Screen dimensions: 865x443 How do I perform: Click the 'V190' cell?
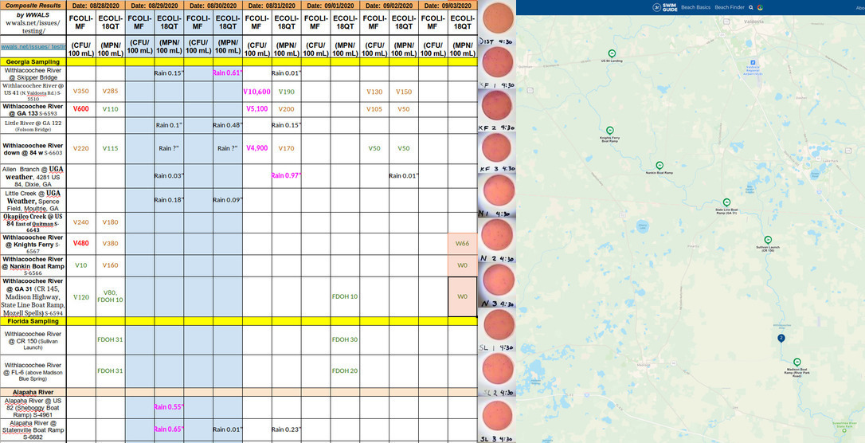(286, 92)
